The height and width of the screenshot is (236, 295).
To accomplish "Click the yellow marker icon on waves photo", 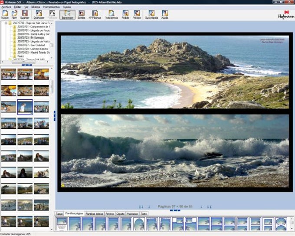I will pos(63,186).
